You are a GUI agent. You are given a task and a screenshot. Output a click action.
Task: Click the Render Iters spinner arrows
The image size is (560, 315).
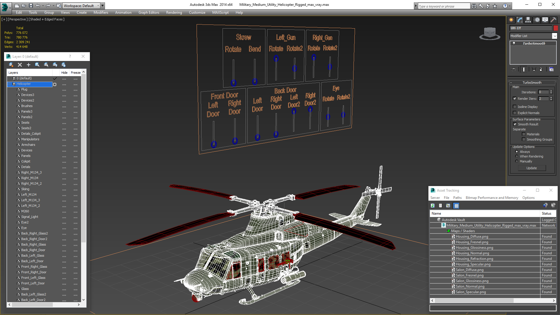pos(551,99)
